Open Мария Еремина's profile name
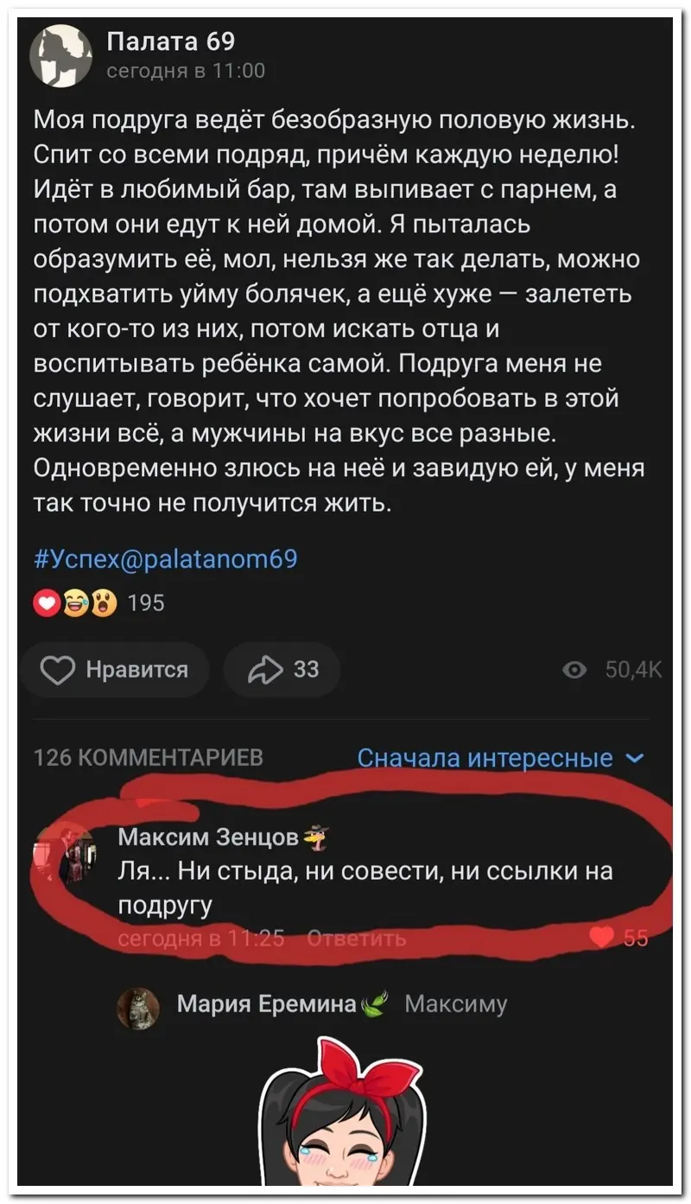 266,1003
